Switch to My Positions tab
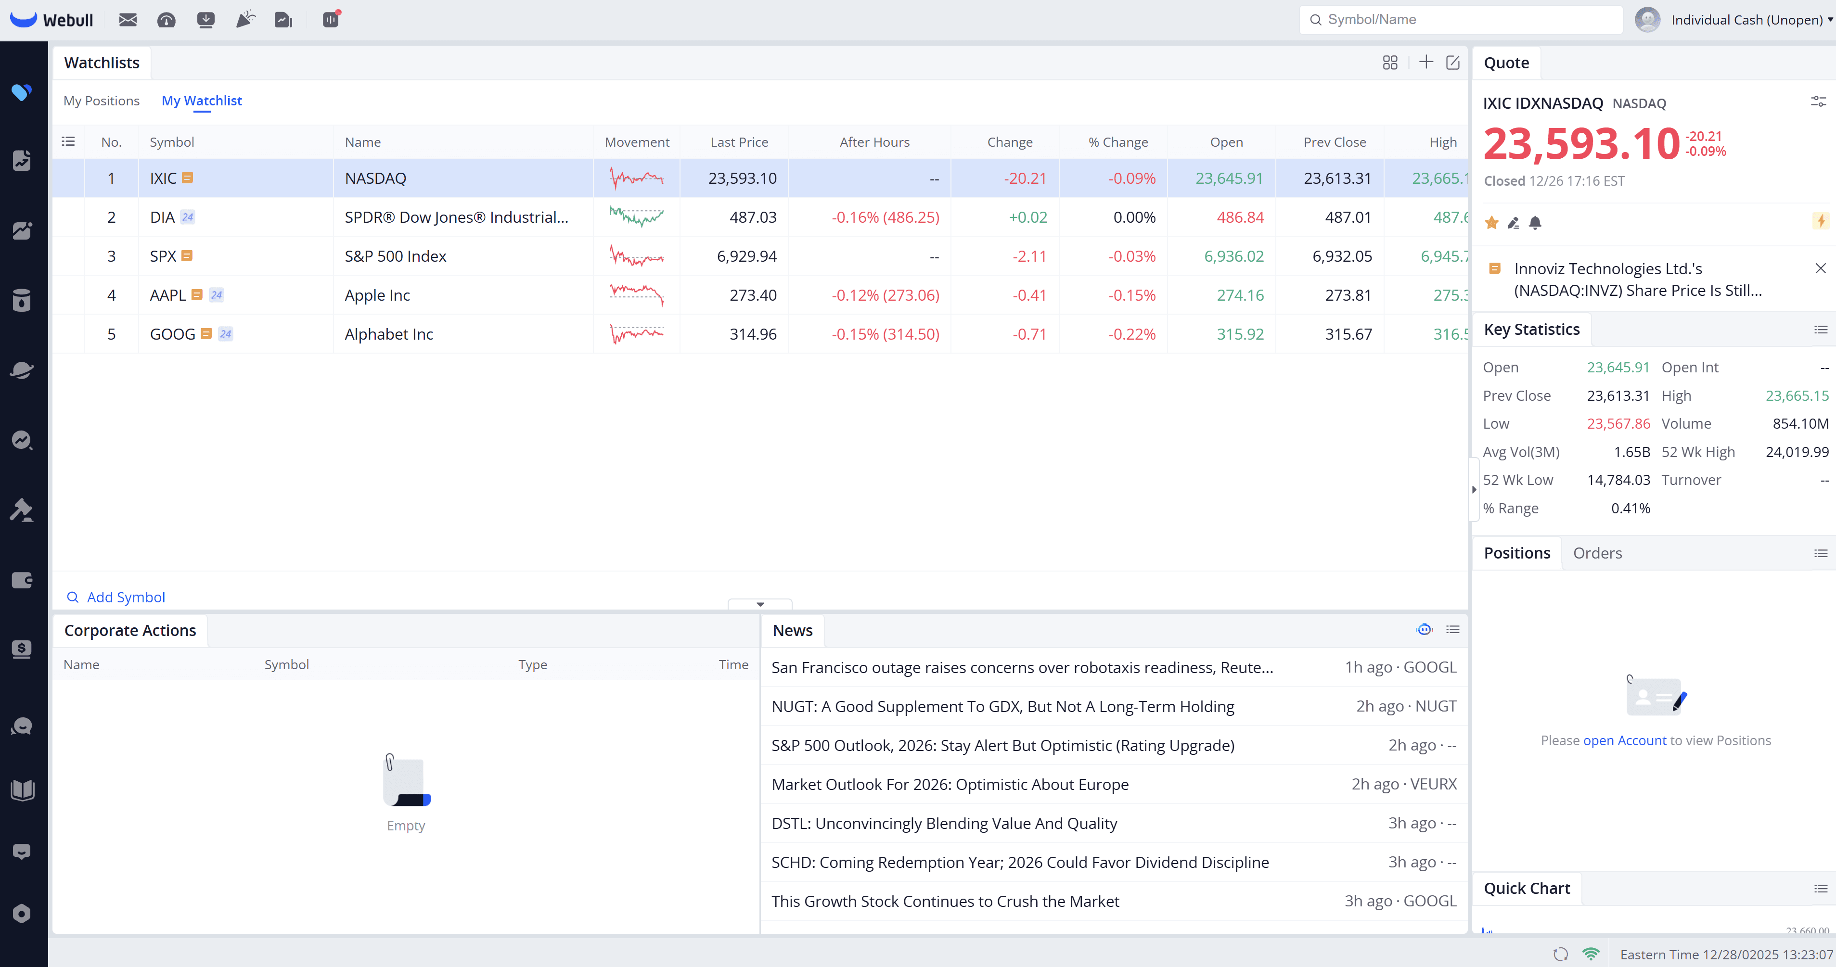 101,101
